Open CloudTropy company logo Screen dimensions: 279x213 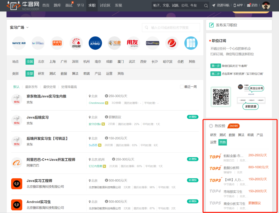coord(152,43)
